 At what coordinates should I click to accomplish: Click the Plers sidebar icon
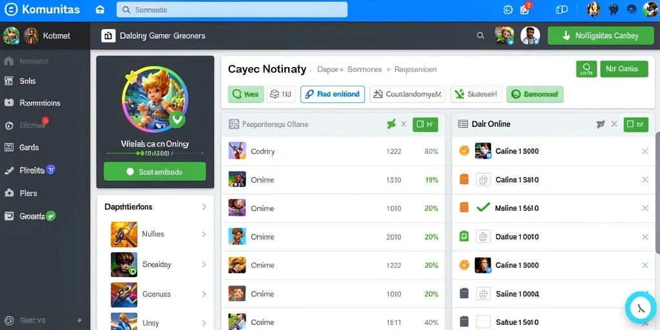pos(9,193)
